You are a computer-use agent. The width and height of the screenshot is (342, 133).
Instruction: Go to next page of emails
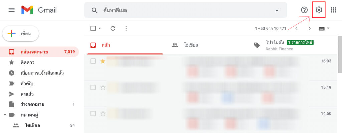click(x=310, y=29)
